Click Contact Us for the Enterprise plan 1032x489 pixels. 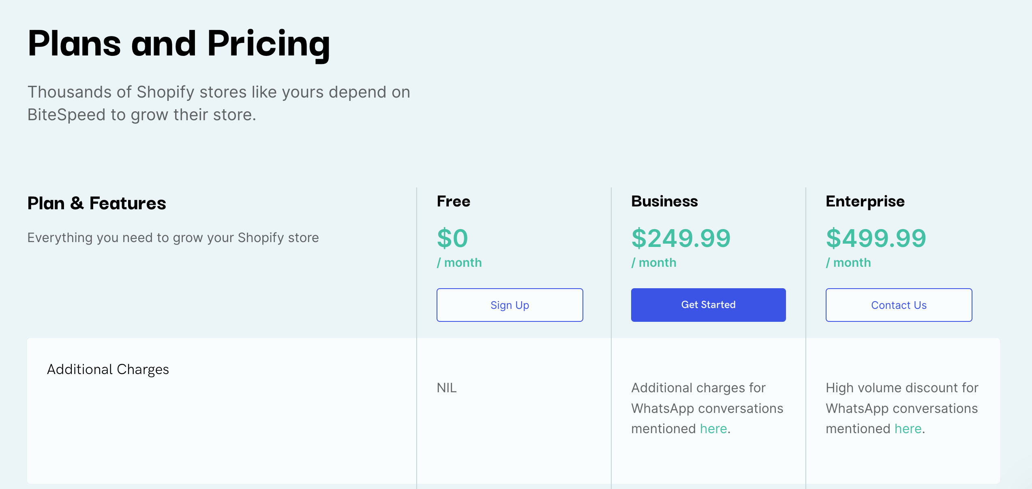pos(899,305)
